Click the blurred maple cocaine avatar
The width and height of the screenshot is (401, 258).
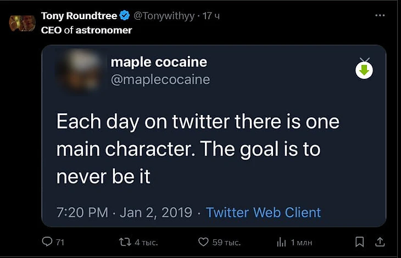(x=79, y=70)
